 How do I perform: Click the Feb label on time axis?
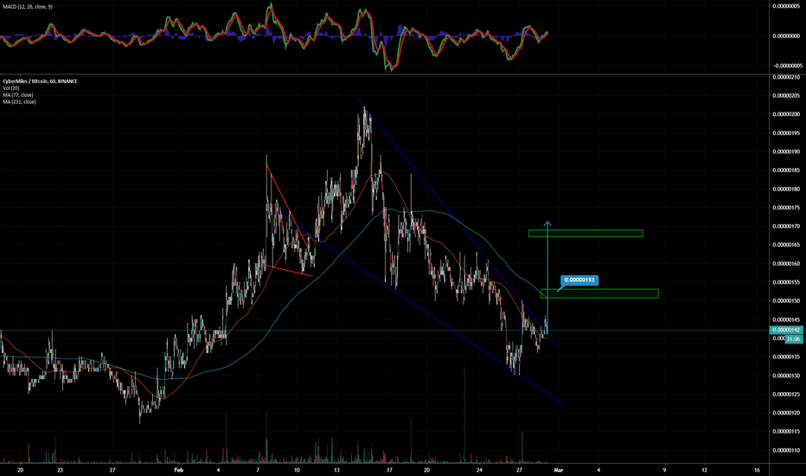pos(178,470)
